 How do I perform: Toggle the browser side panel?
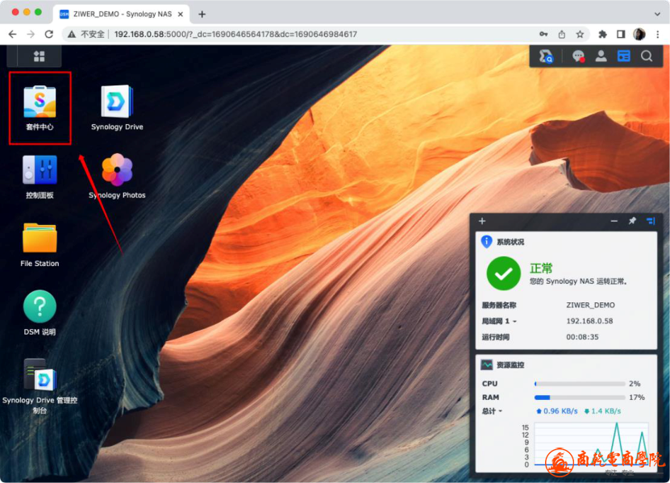pyautogui.click(x=621, y=34)
